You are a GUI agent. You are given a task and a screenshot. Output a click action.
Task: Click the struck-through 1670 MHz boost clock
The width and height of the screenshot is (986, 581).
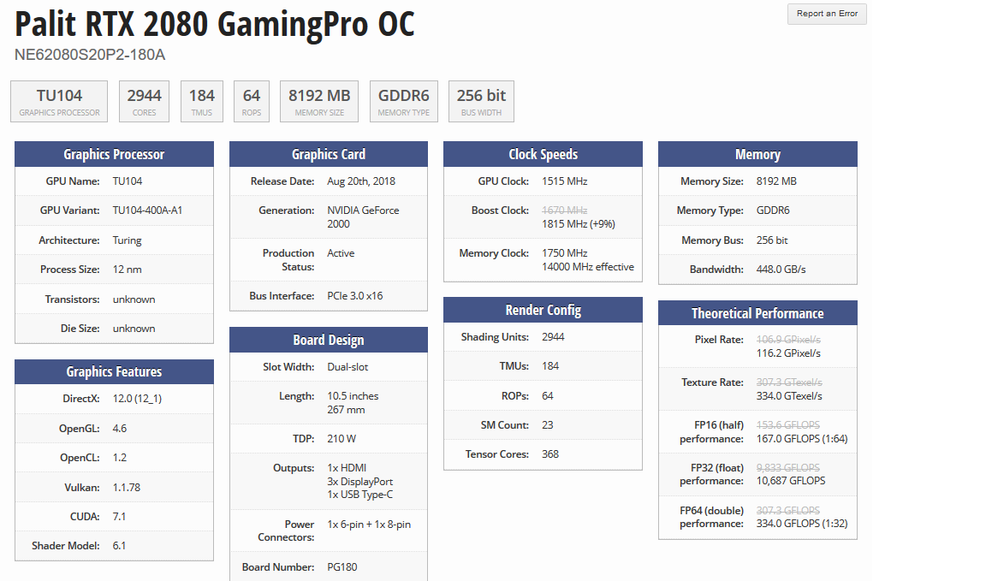pyautogui.click(x=565, y=210)
